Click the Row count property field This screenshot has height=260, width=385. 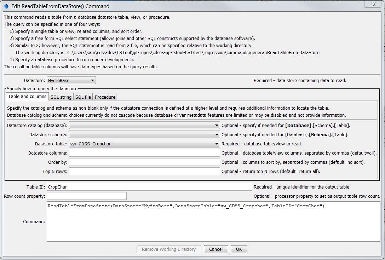click(87, 196)
